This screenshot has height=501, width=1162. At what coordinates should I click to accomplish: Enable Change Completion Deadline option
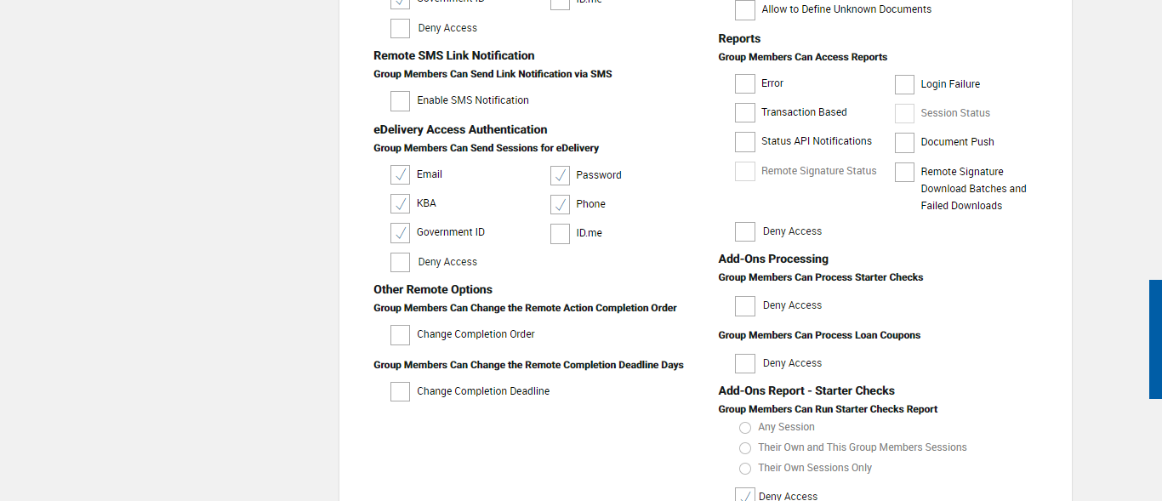click(x=400, y=392)
